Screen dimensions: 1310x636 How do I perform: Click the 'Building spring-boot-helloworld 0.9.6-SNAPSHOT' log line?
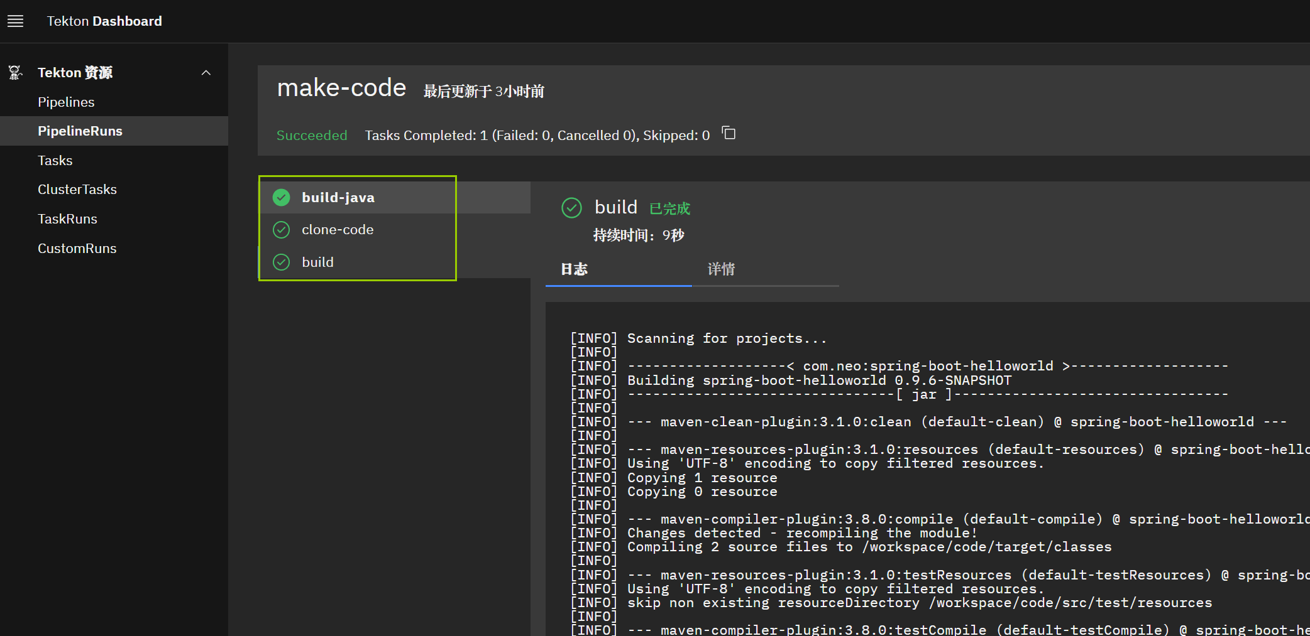pos(791,380)
